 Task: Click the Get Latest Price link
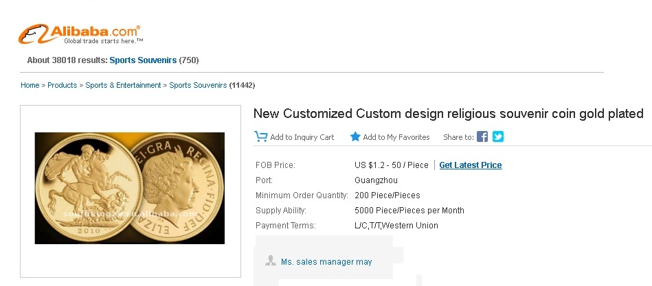point(471,165)
